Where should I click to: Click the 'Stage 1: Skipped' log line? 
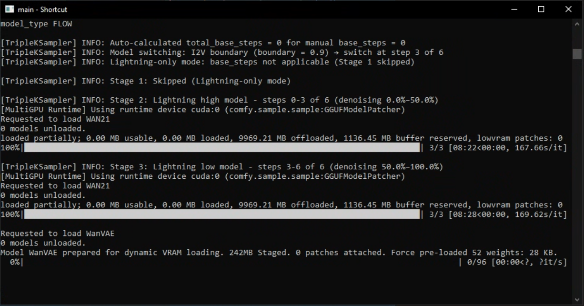tap(146, 81)
